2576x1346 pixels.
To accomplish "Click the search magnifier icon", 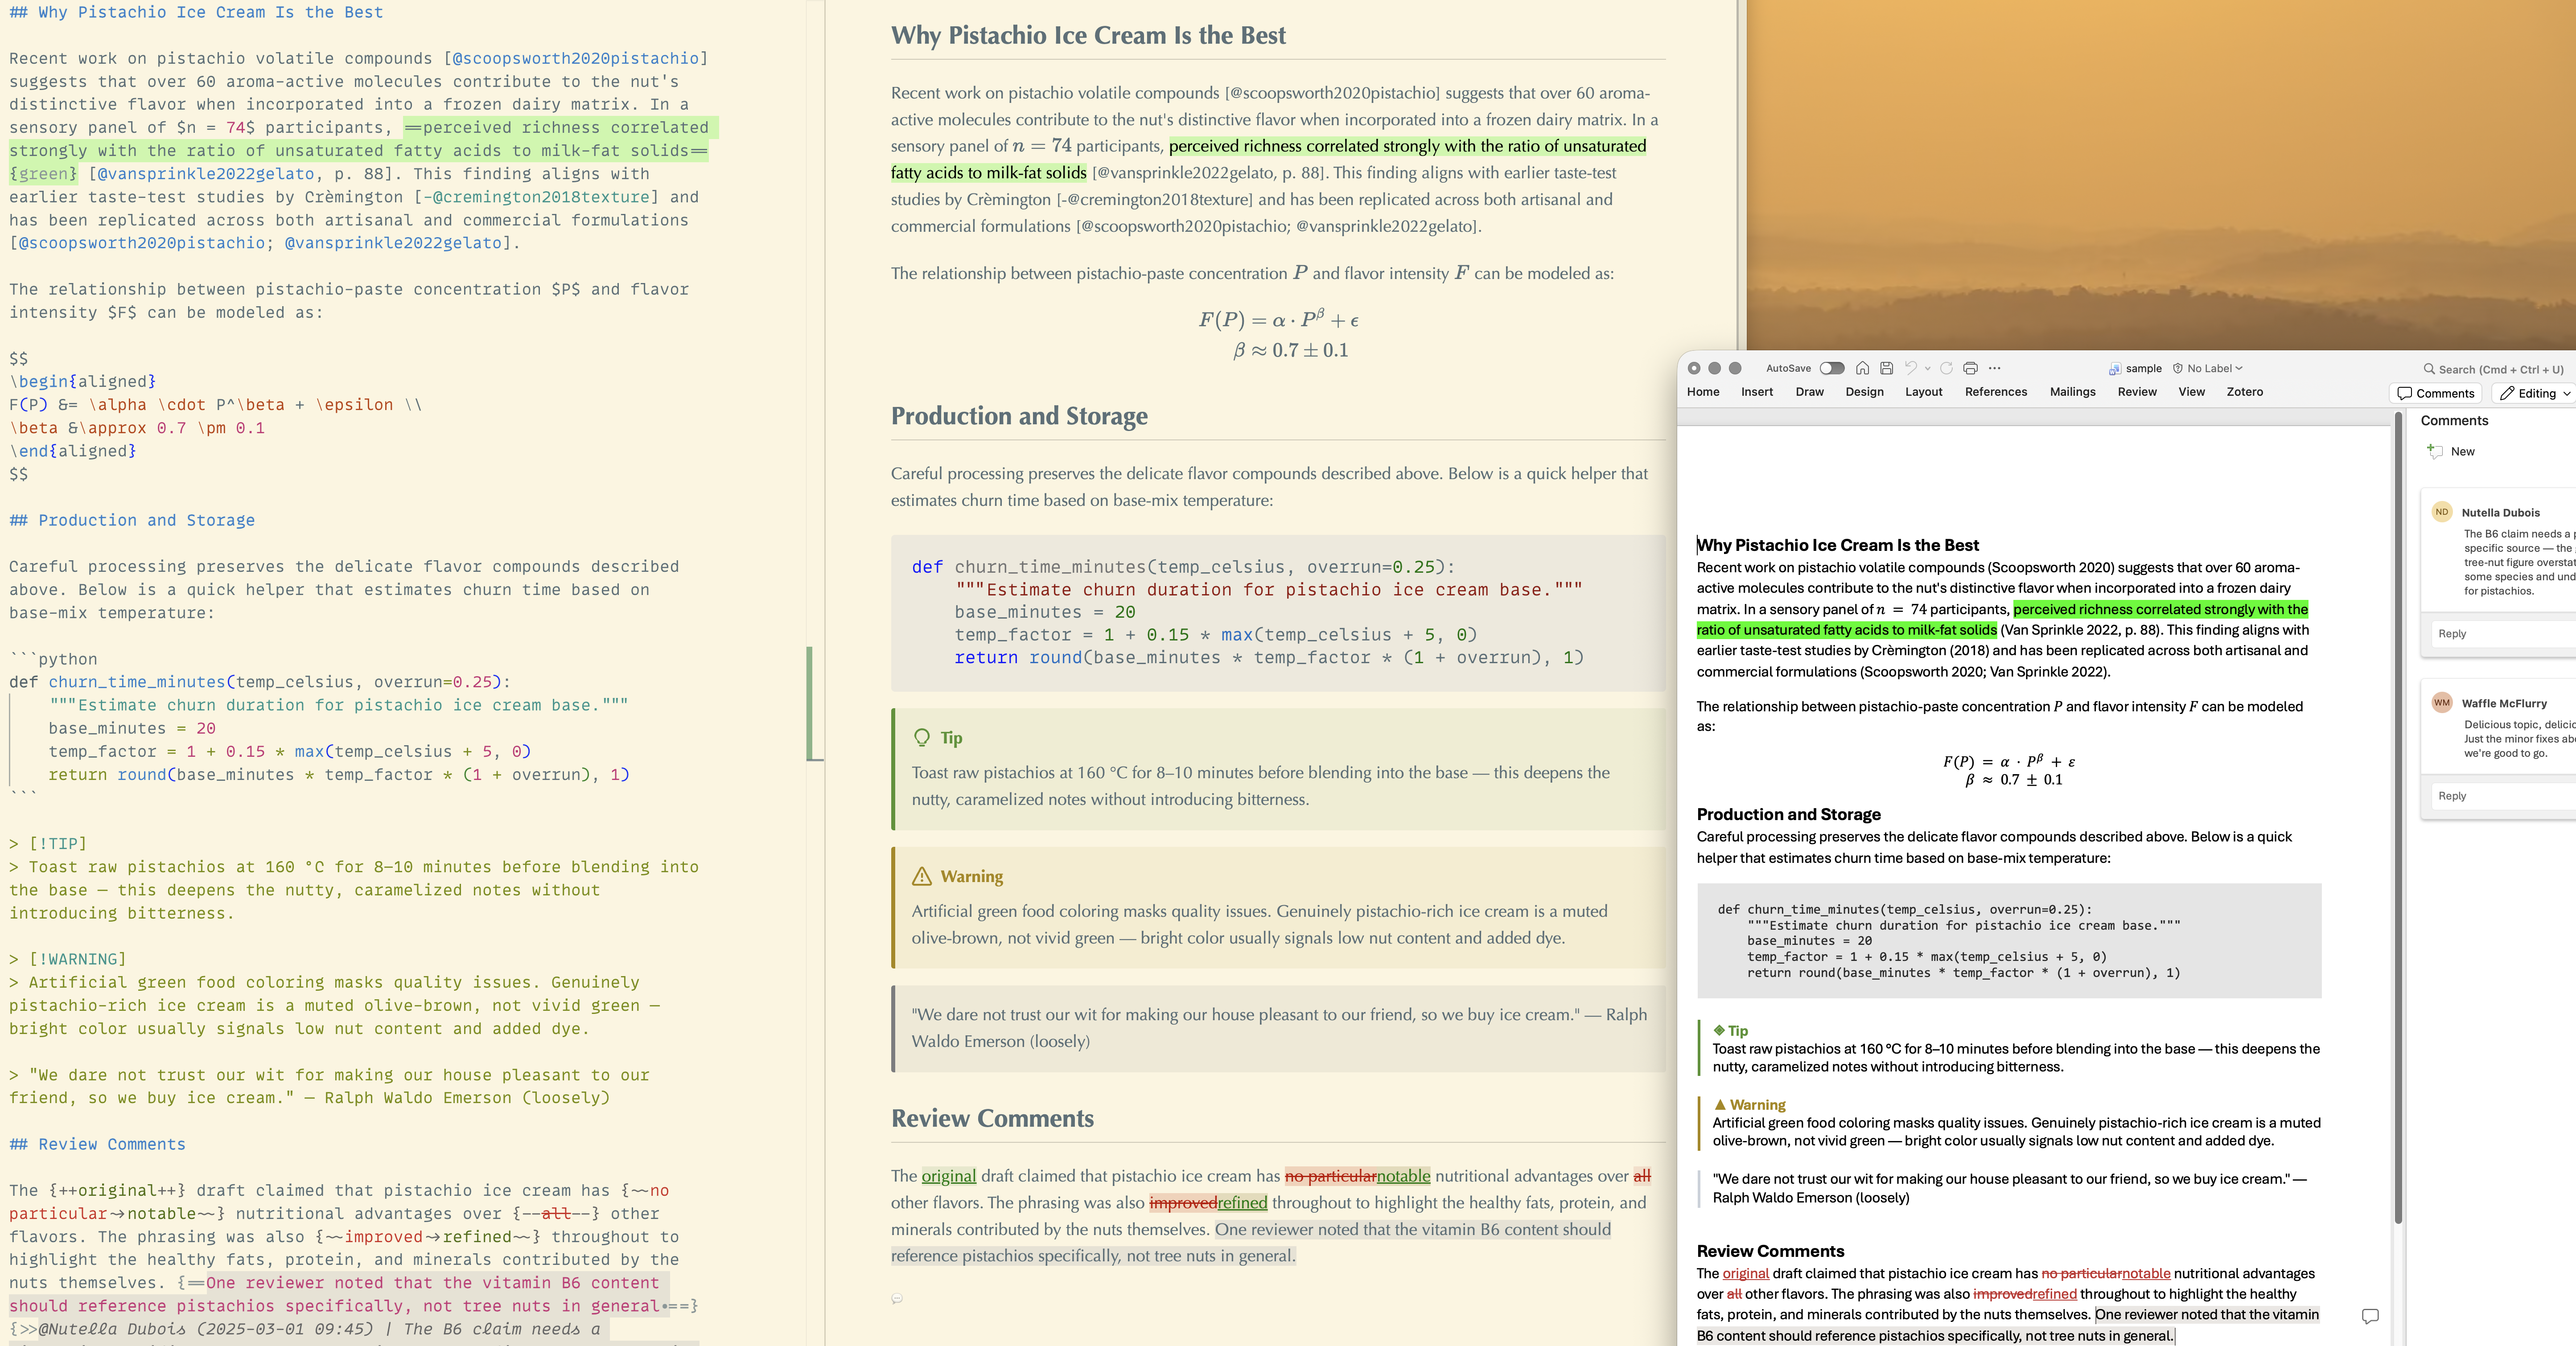I will click(2430, 370).
